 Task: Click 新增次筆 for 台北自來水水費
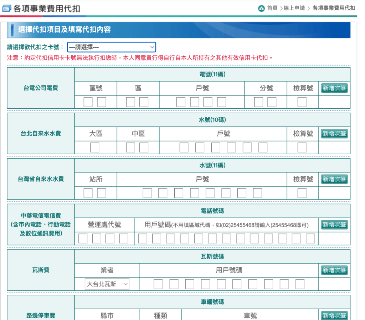(334, 134)
